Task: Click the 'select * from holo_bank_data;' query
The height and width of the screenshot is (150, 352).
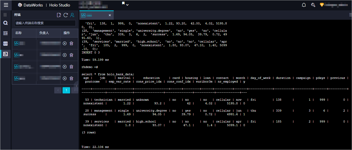Action: (108, 74)
